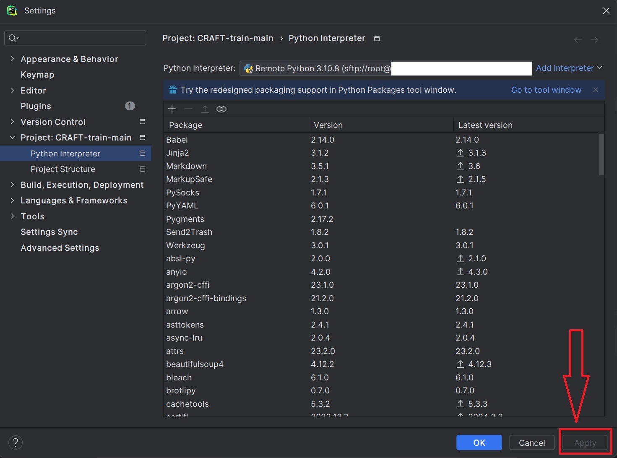Image resolution: width=617 pixels, height=458 pixels.
Task: Click the Apply button
Action: point(585,442)
